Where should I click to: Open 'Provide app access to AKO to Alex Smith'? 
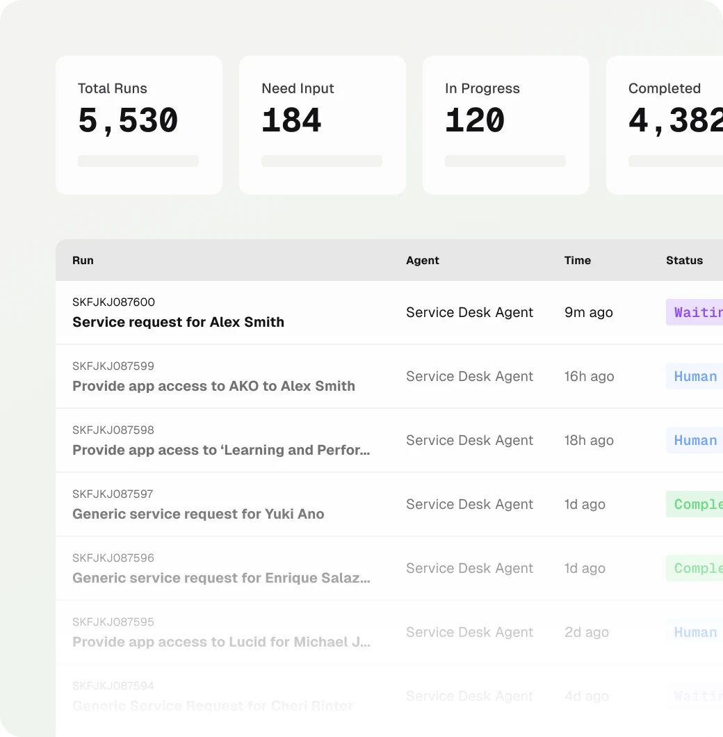pos(213,386)
